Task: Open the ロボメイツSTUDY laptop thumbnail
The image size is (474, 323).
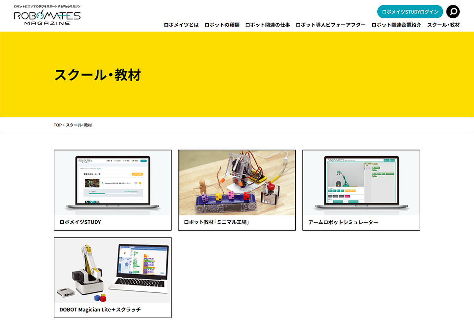Action: point(113,183)
